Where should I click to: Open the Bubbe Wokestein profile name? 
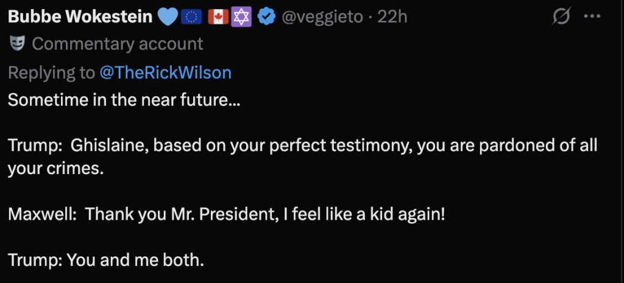[x=80, y=17]
